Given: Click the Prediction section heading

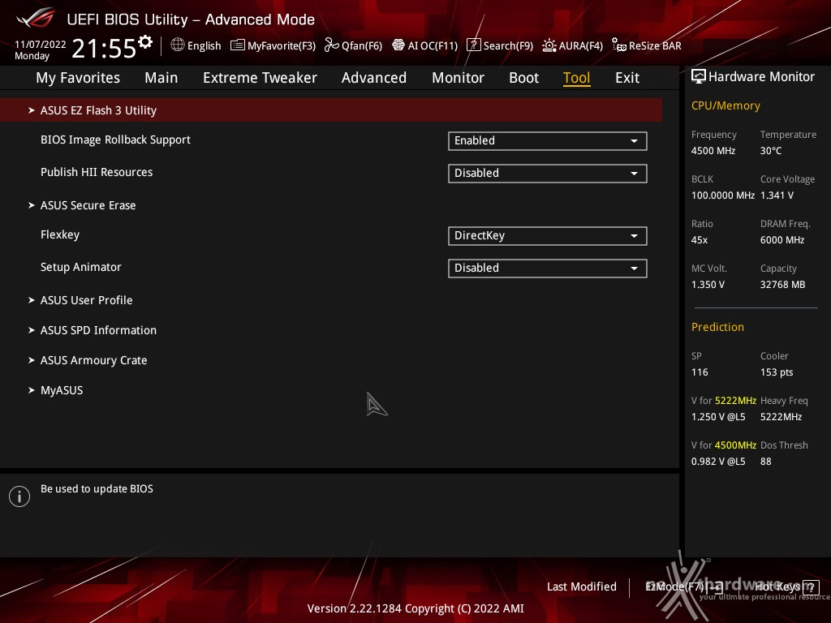Looking at the screenshot, I should (x=717, y=327).
